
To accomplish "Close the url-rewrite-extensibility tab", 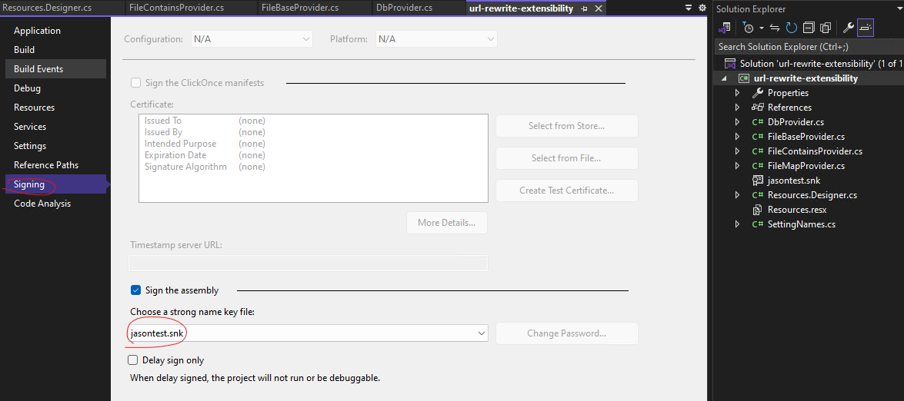I will point(599,8).
